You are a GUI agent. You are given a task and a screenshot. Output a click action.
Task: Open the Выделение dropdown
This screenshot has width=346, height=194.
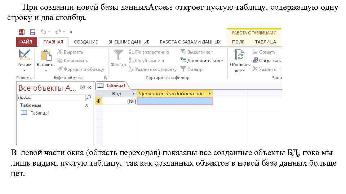pyautogui.click(x=197, y=52)
